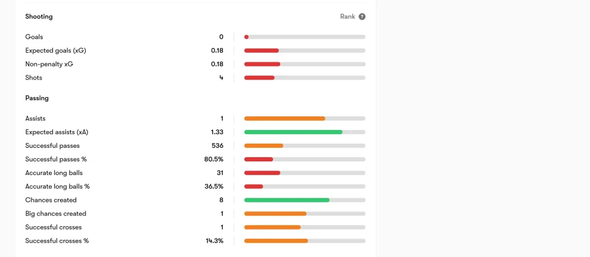
Task: Click the Goals rank bar
Action: pyautogui.click(x=305, y=37)
